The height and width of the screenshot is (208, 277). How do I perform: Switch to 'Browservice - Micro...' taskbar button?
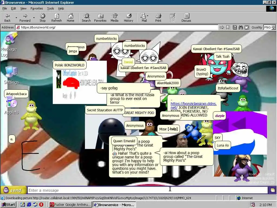tap(114, 205)
